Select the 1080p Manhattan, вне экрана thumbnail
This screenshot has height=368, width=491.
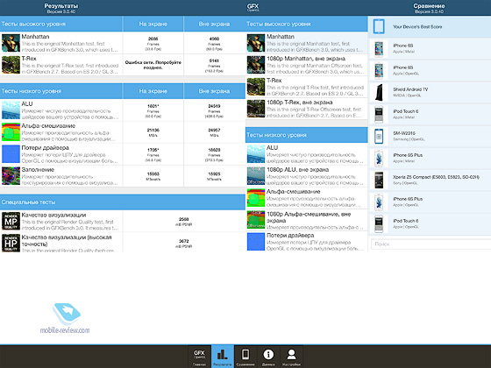pos(256,65)
